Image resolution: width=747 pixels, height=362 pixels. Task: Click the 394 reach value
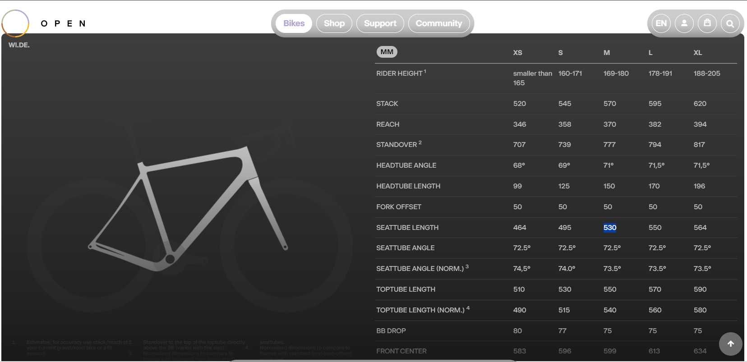[700, 124]
